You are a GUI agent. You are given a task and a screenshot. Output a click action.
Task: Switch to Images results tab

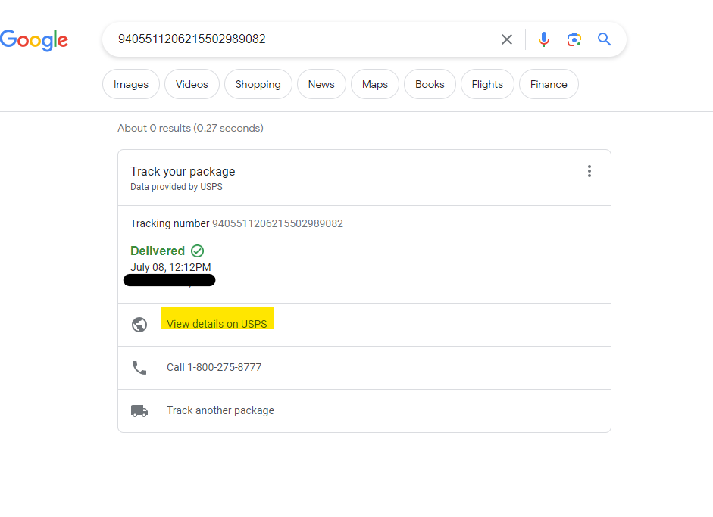click(x=131, y=84)
